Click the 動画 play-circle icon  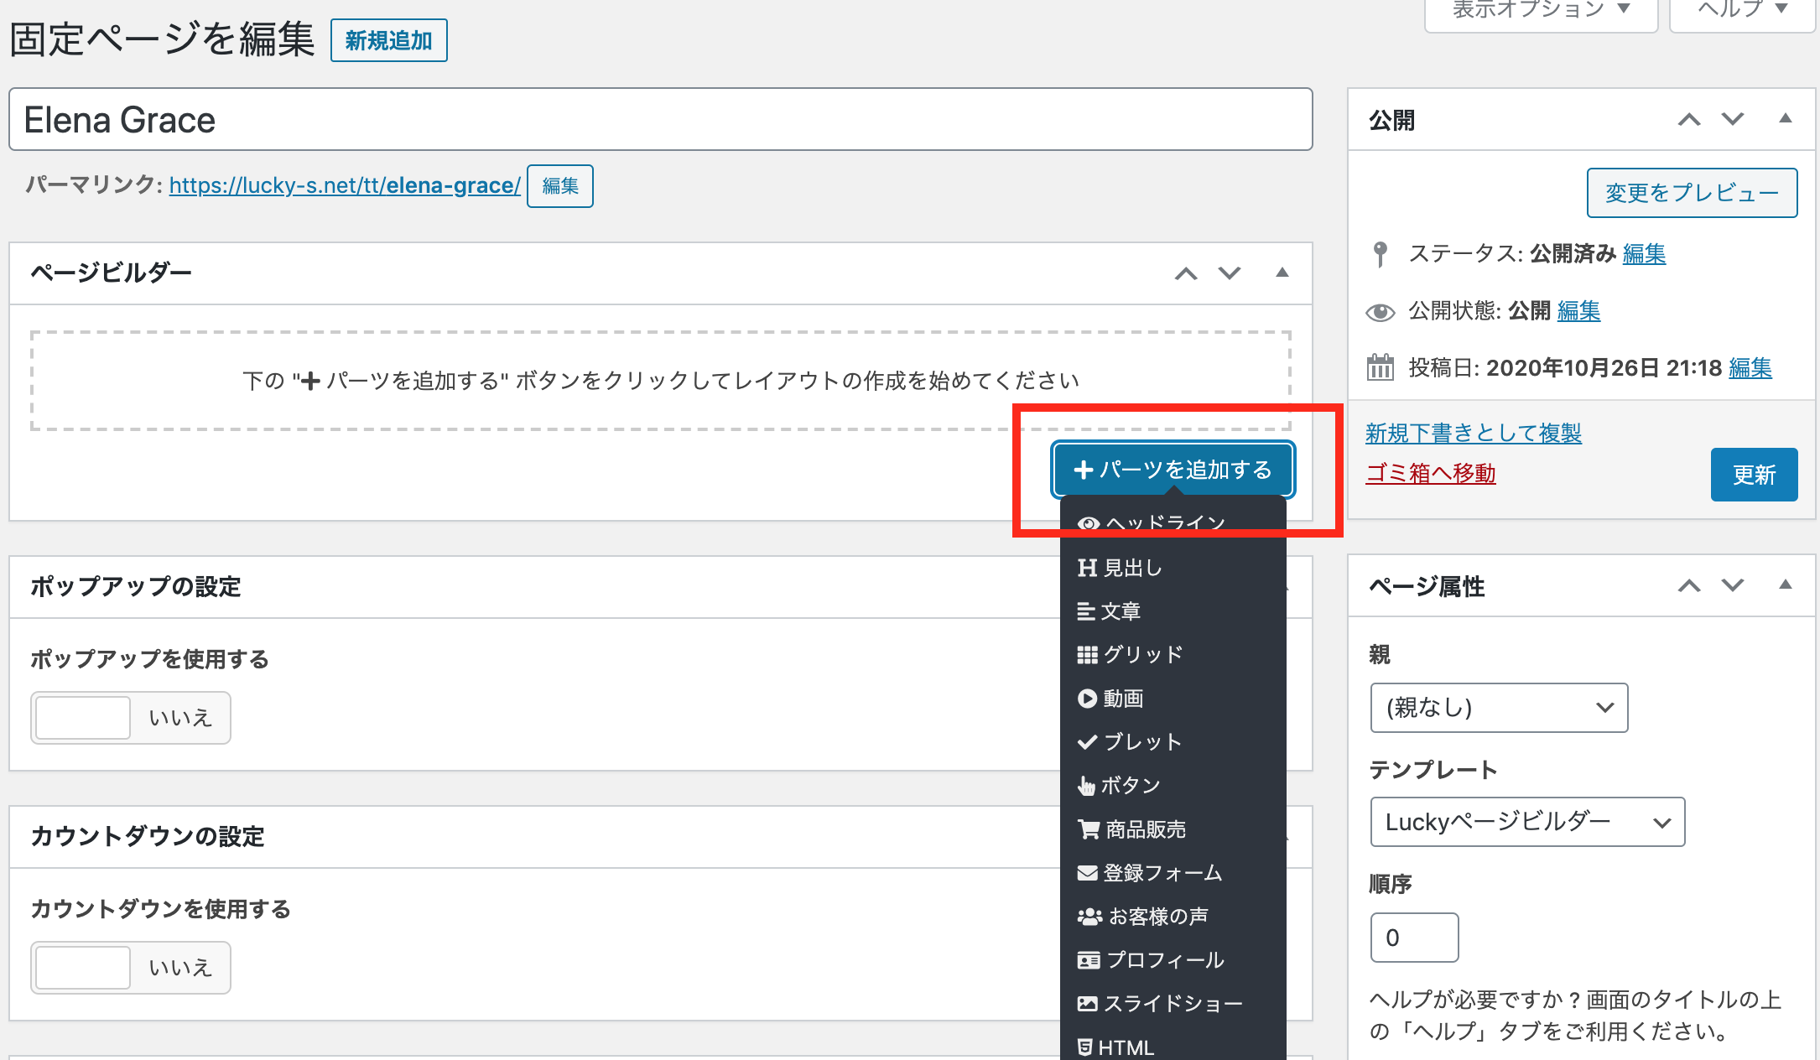point(1087,699)
